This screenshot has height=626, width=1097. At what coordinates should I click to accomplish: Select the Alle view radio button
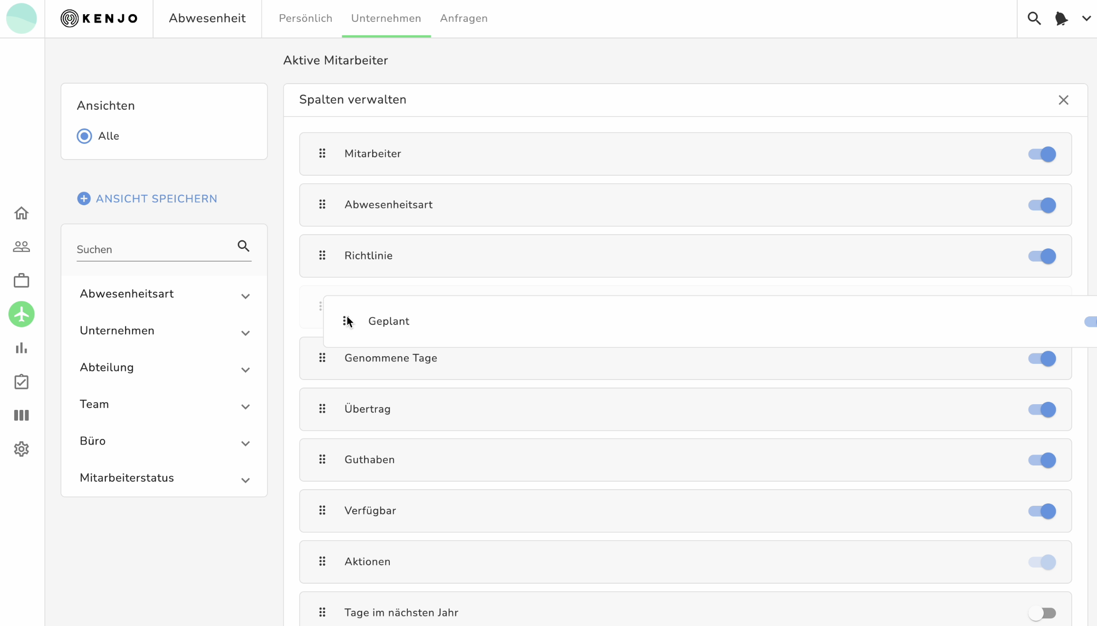click(x=85, y=136)
